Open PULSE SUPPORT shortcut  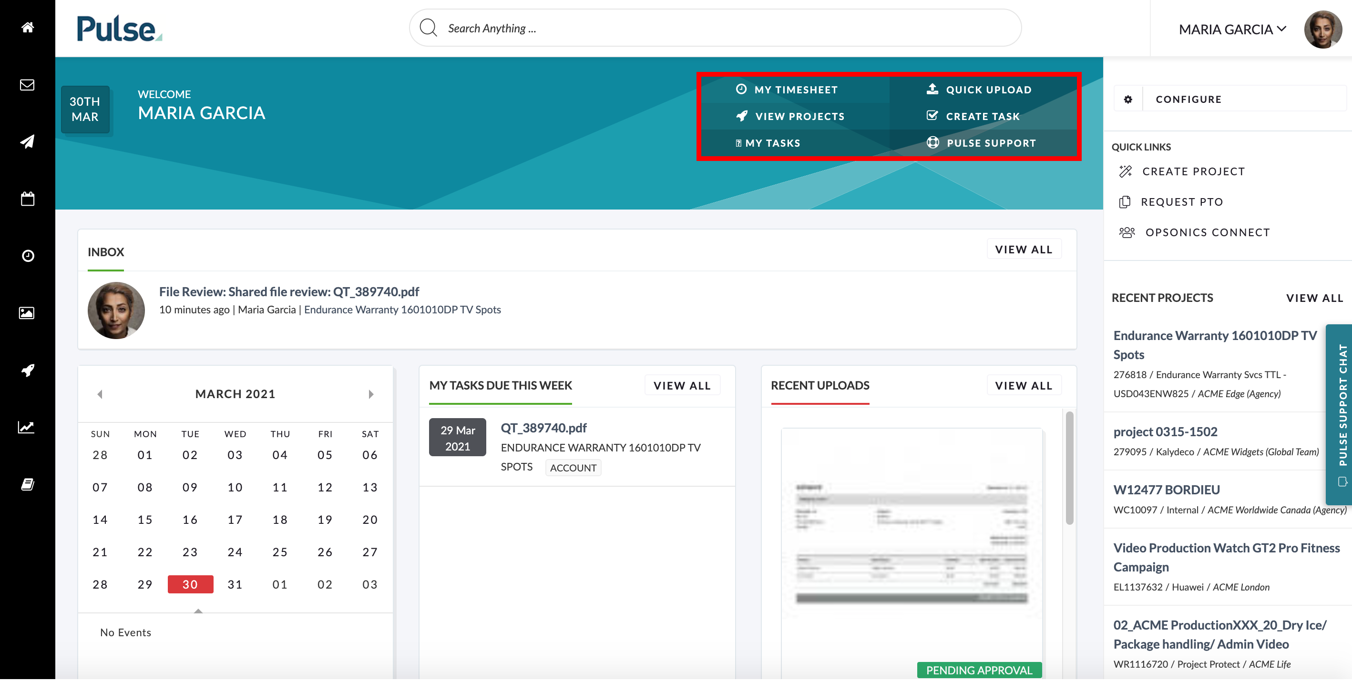(x=983, y=143)
